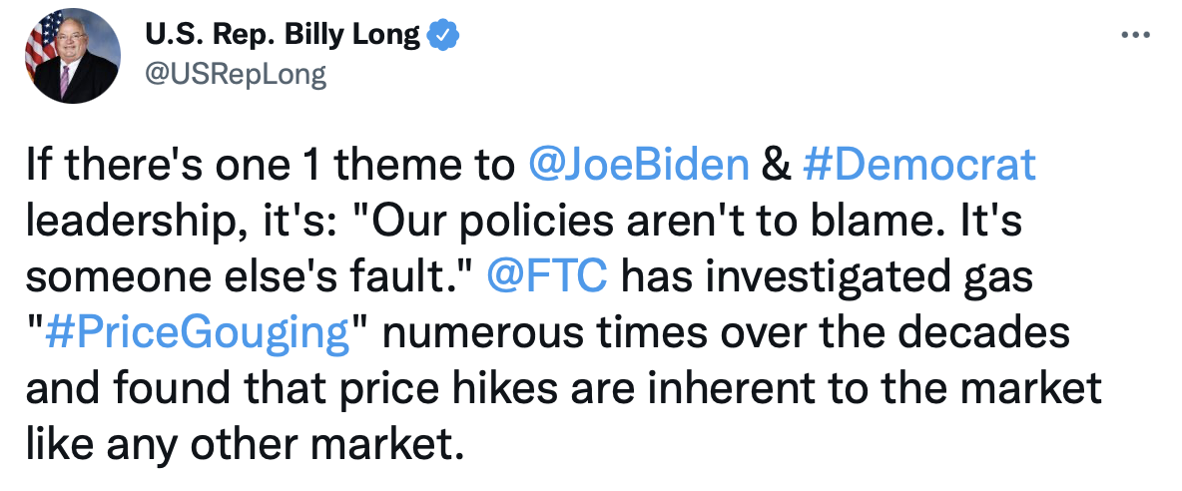This screenshot has height=491, width=1182.
Task: Browse the #PriceGouging hashtag
Action: pos(198,334)
